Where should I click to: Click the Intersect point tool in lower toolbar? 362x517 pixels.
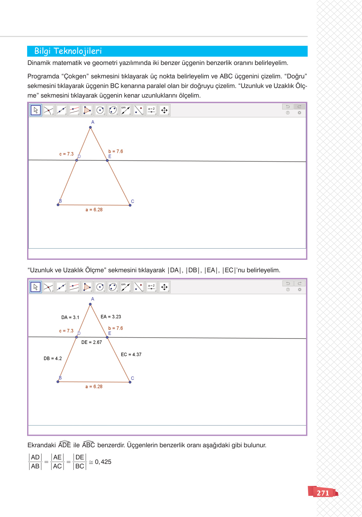pos(48,287)
